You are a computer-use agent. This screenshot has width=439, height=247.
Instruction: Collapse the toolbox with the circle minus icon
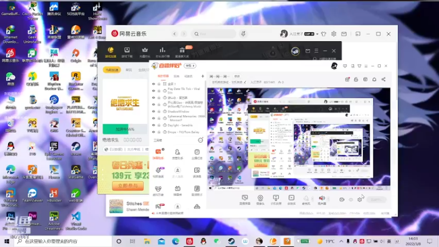200,140
